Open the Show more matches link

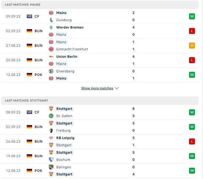(x=97, y=88)
